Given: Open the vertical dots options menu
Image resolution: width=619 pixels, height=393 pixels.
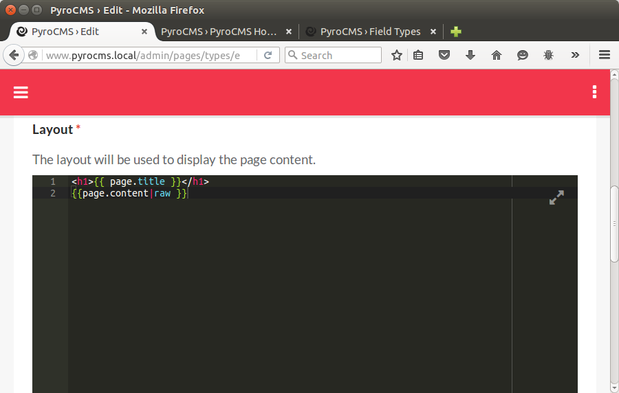Looking at the screenshot, I should click(x=594, y=92).
